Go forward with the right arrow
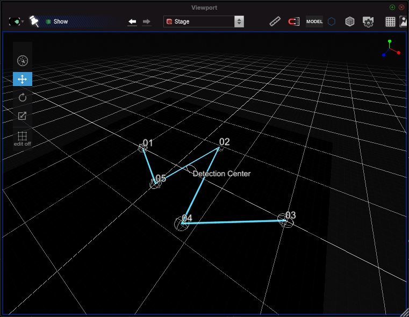409x317 pixels. pos(147,21)
